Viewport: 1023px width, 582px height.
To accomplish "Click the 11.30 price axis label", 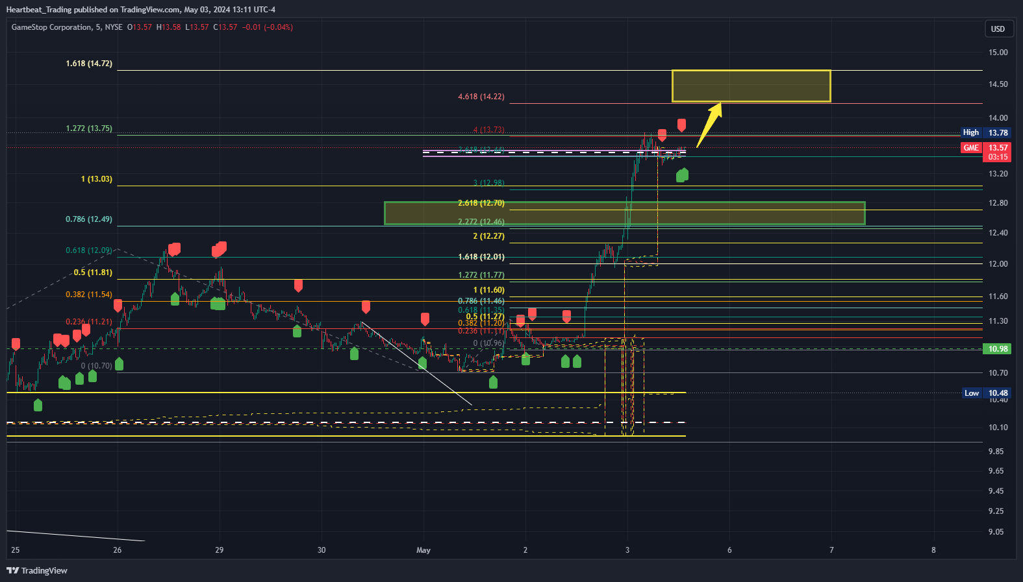I will point(998,321).
